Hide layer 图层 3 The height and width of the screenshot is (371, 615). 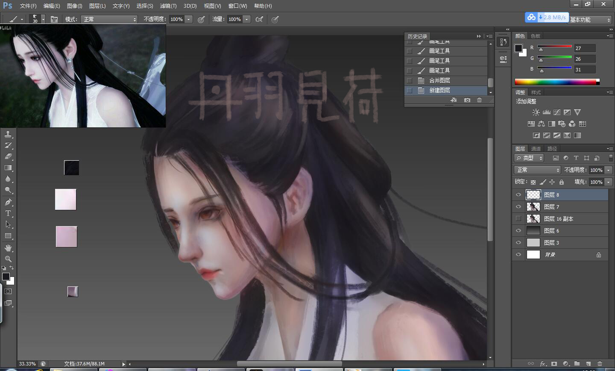[x=518, y=243]
